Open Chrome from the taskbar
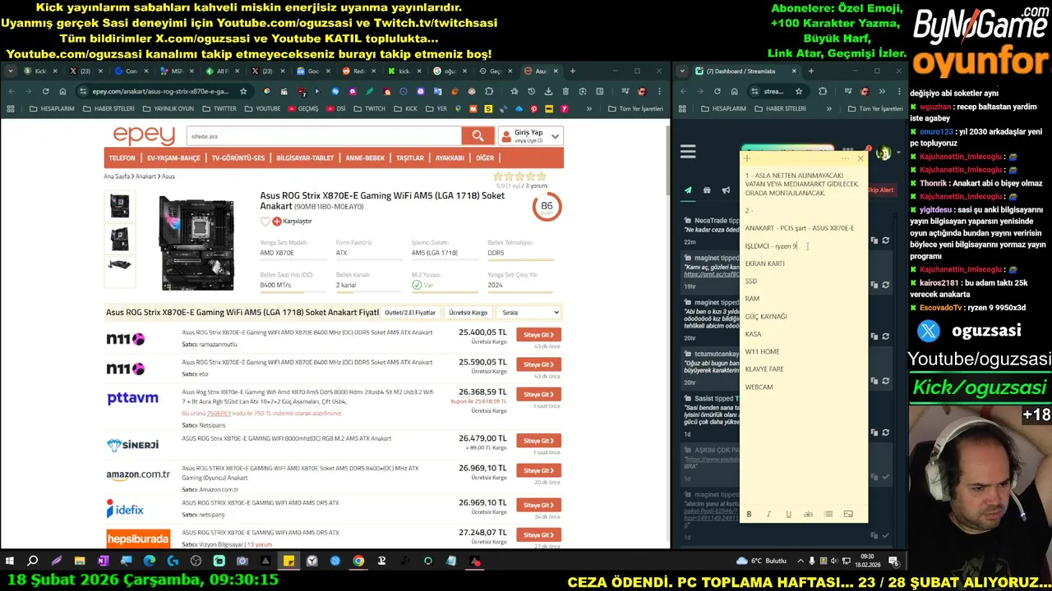The height and width of the screenshot is (591, 1052). [358, 561]
